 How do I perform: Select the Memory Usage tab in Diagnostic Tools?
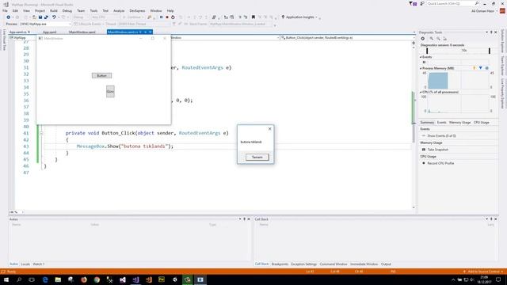tap(459, 123)
